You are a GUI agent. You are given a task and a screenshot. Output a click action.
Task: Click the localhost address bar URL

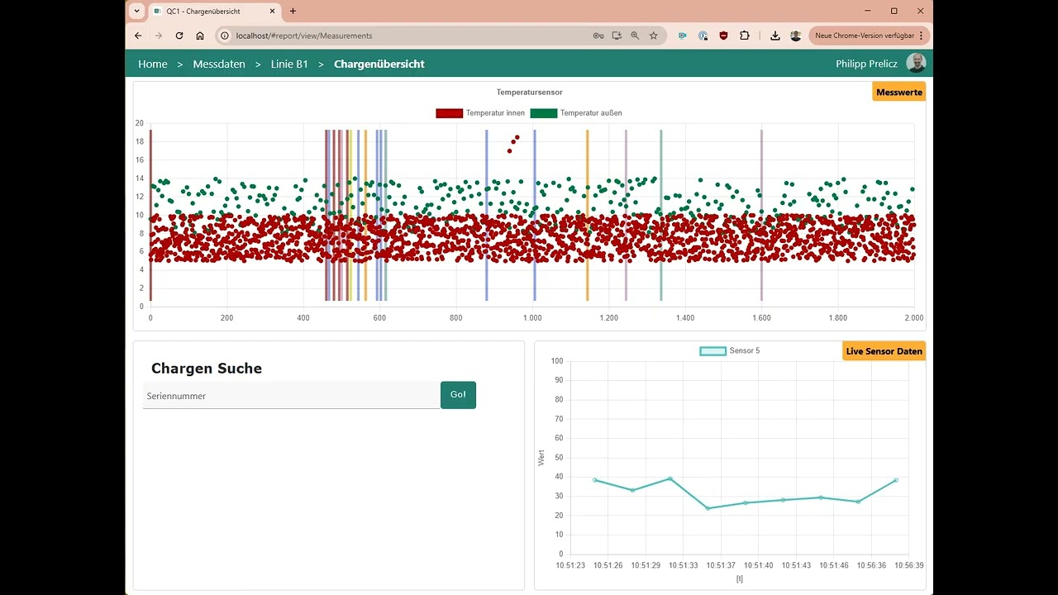coord(304,36)
